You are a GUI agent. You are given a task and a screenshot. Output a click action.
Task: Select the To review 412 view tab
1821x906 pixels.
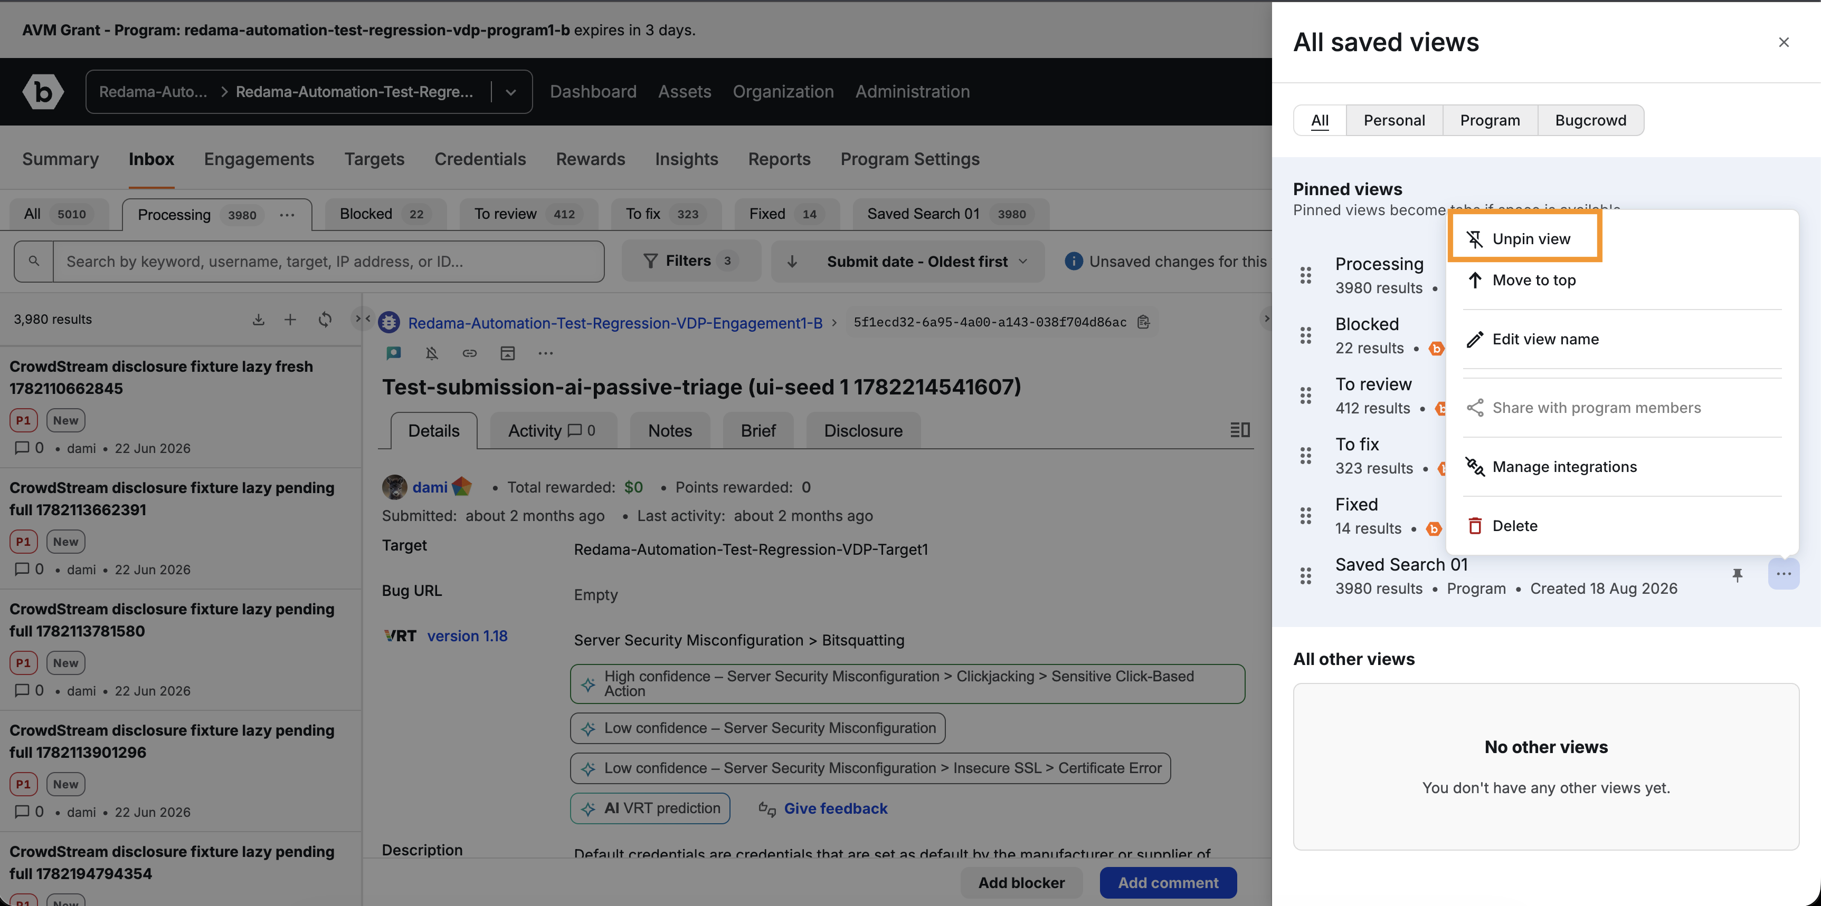coord(528,214)
